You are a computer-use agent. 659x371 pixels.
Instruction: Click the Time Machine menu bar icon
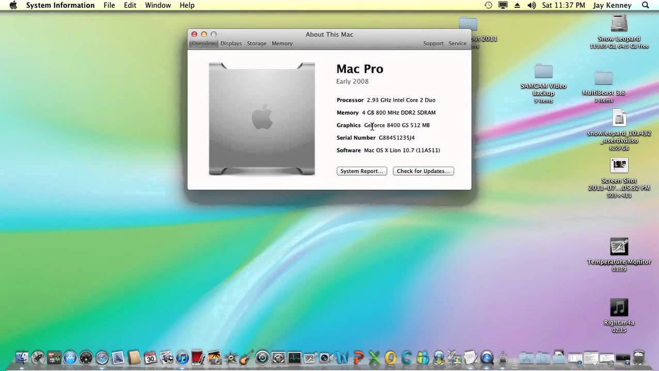pos(488,5)
